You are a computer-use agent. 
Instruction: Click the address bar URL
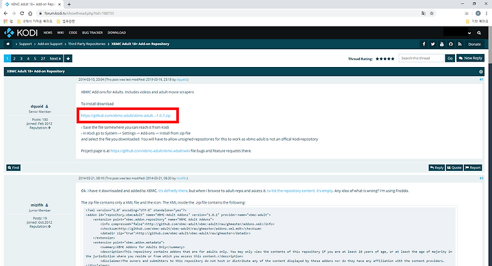click(79, 13)
